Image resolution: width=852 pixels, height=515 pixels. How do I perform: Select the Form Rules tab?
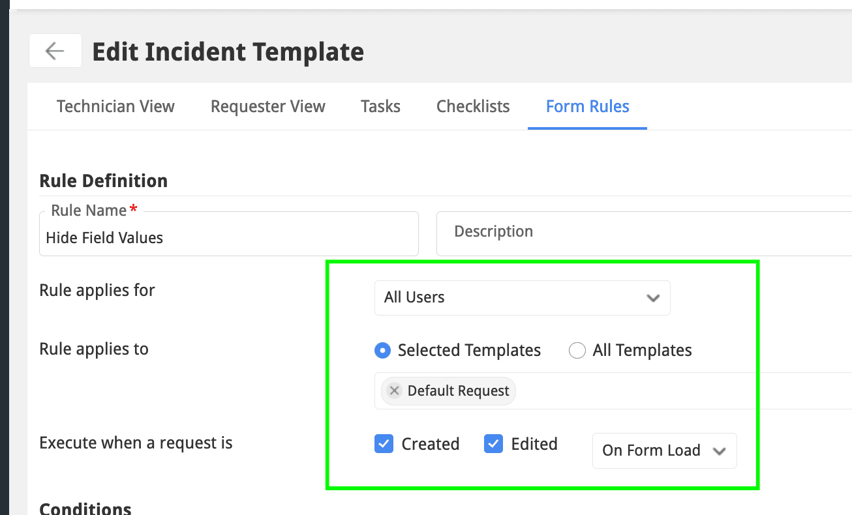click(x=587, y=106)
